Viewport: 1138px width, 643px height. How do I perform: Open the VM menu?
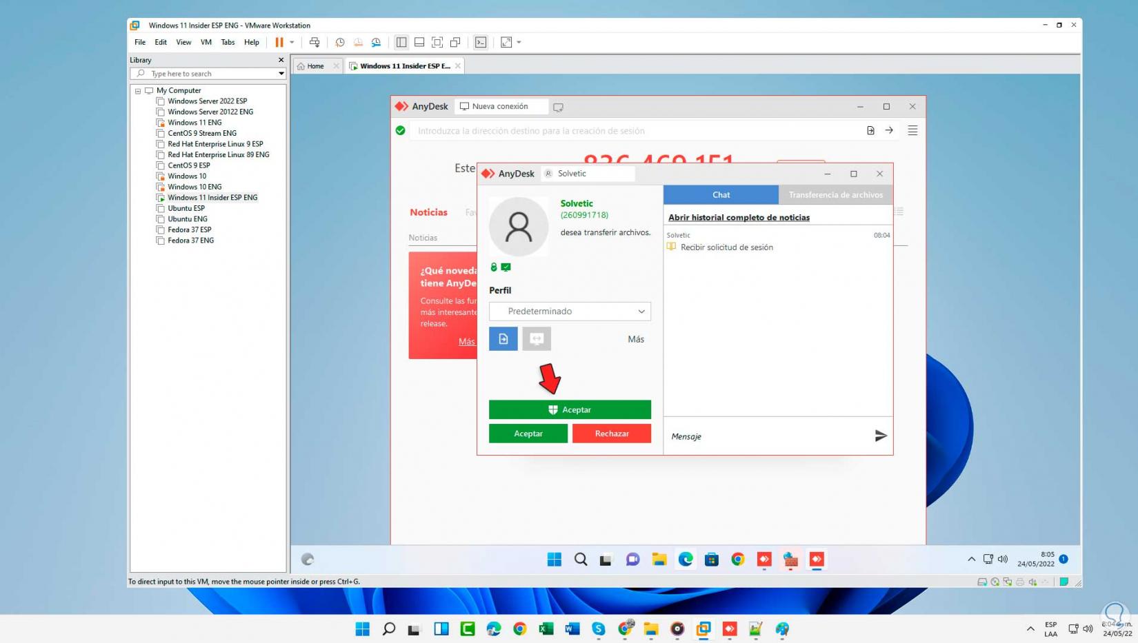pyautogui.click(x=206, y=42)
